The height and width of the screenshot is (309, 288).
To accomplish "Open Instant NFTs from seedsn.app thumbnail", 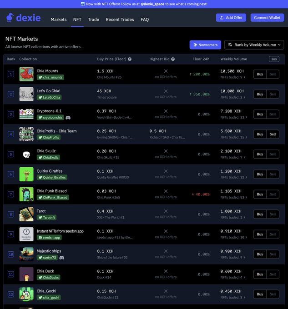I will 26,234.
